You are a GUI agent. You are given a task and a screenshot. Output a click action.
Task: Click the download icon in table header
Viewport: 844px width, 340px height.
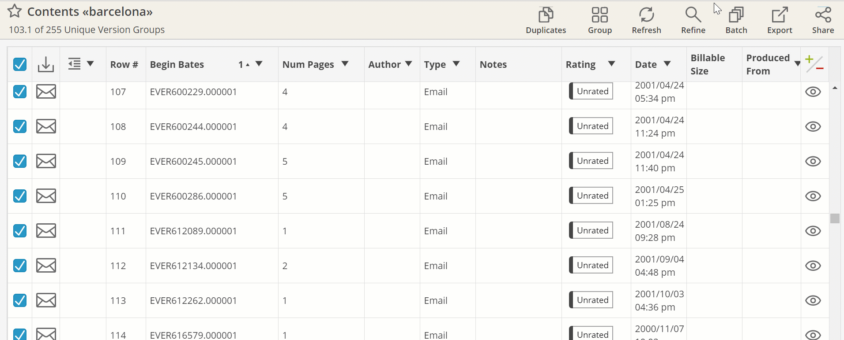[x=46, y=64]
